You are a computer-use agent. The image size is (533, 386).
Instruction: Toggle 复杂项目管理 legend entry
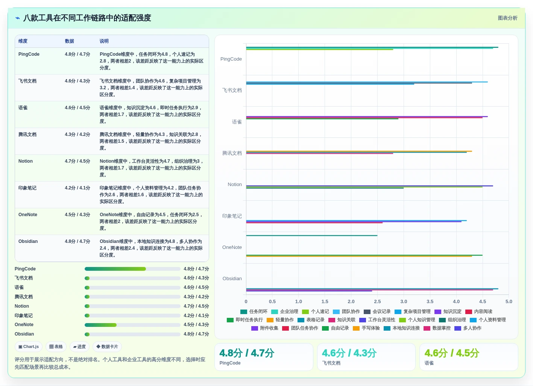(413, 312)
